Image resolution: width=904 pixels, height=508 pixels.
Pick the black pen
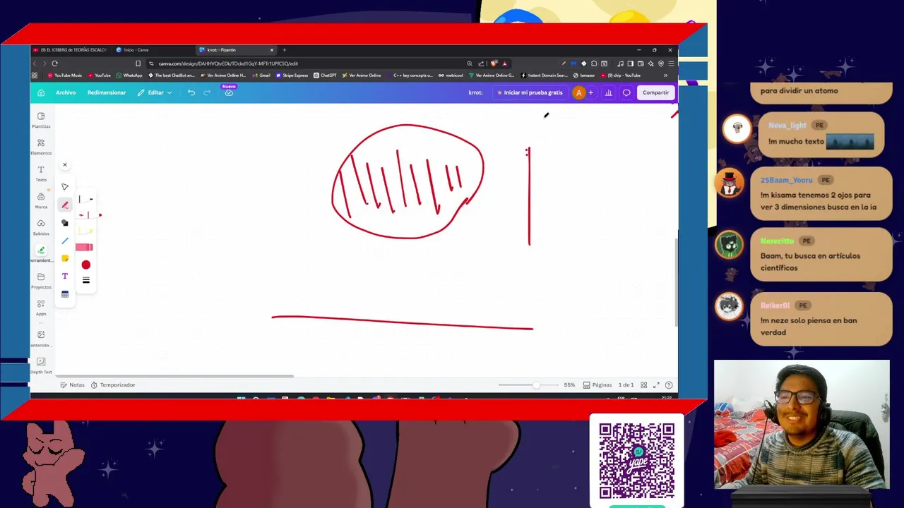pyautogui.click(x=85, y=199)
